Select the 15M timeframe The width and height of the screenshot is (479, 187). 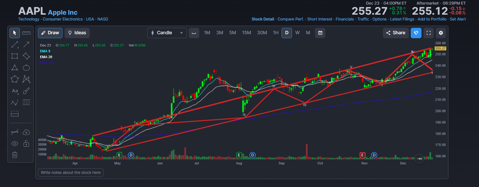(x=246, y=33)
